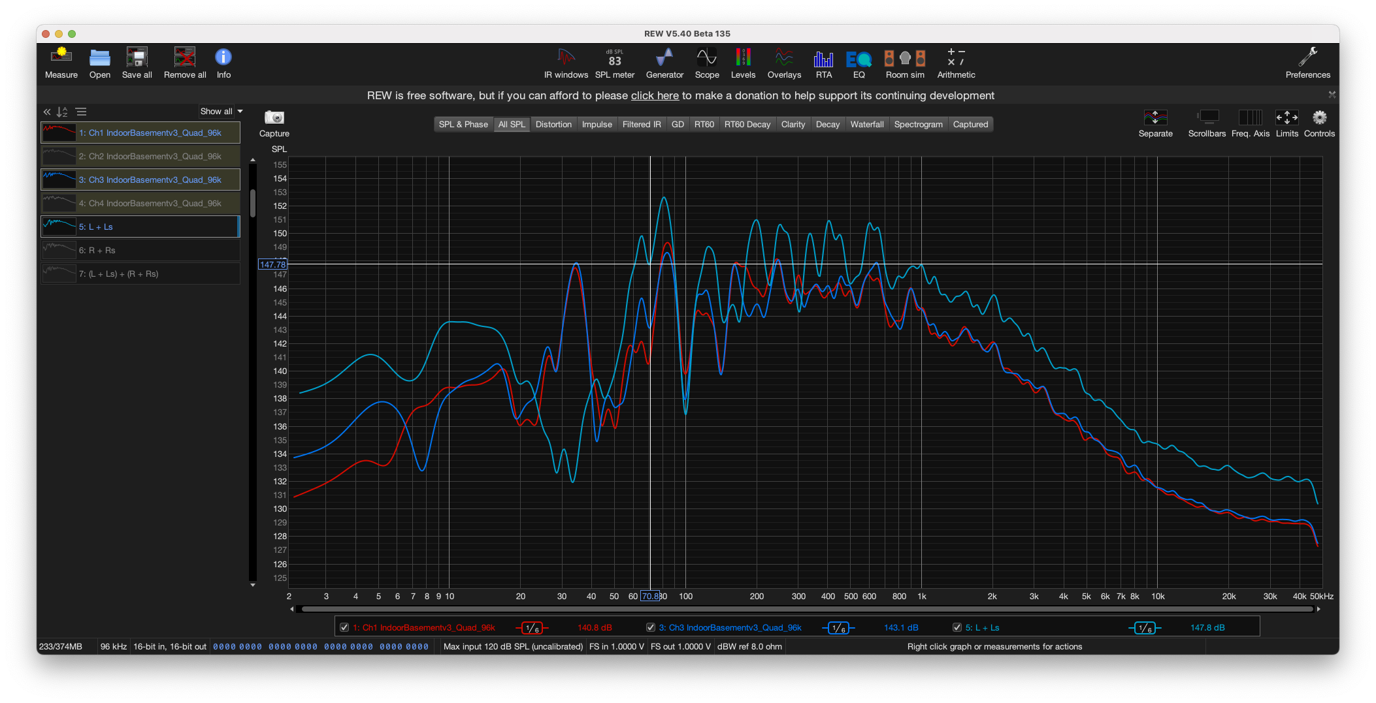Open the IR windows tool
Screen dimensions: 1376x703
pos(566,63)
